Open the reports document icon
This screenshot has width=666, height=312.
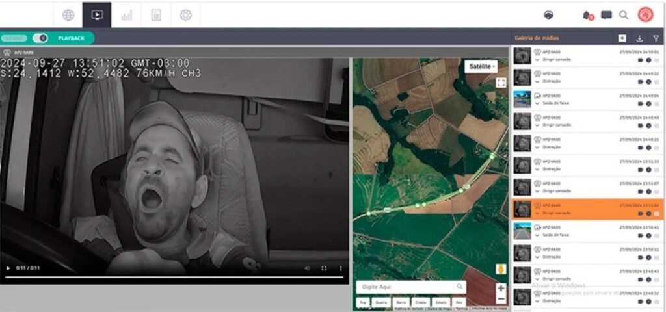click(156, 15)
